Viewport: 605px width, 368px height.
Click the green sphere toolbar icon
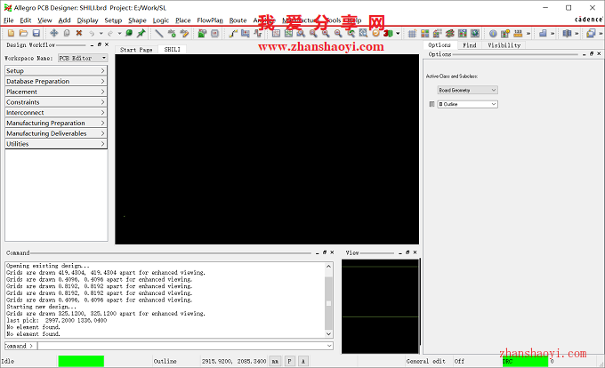click(129, 34)
